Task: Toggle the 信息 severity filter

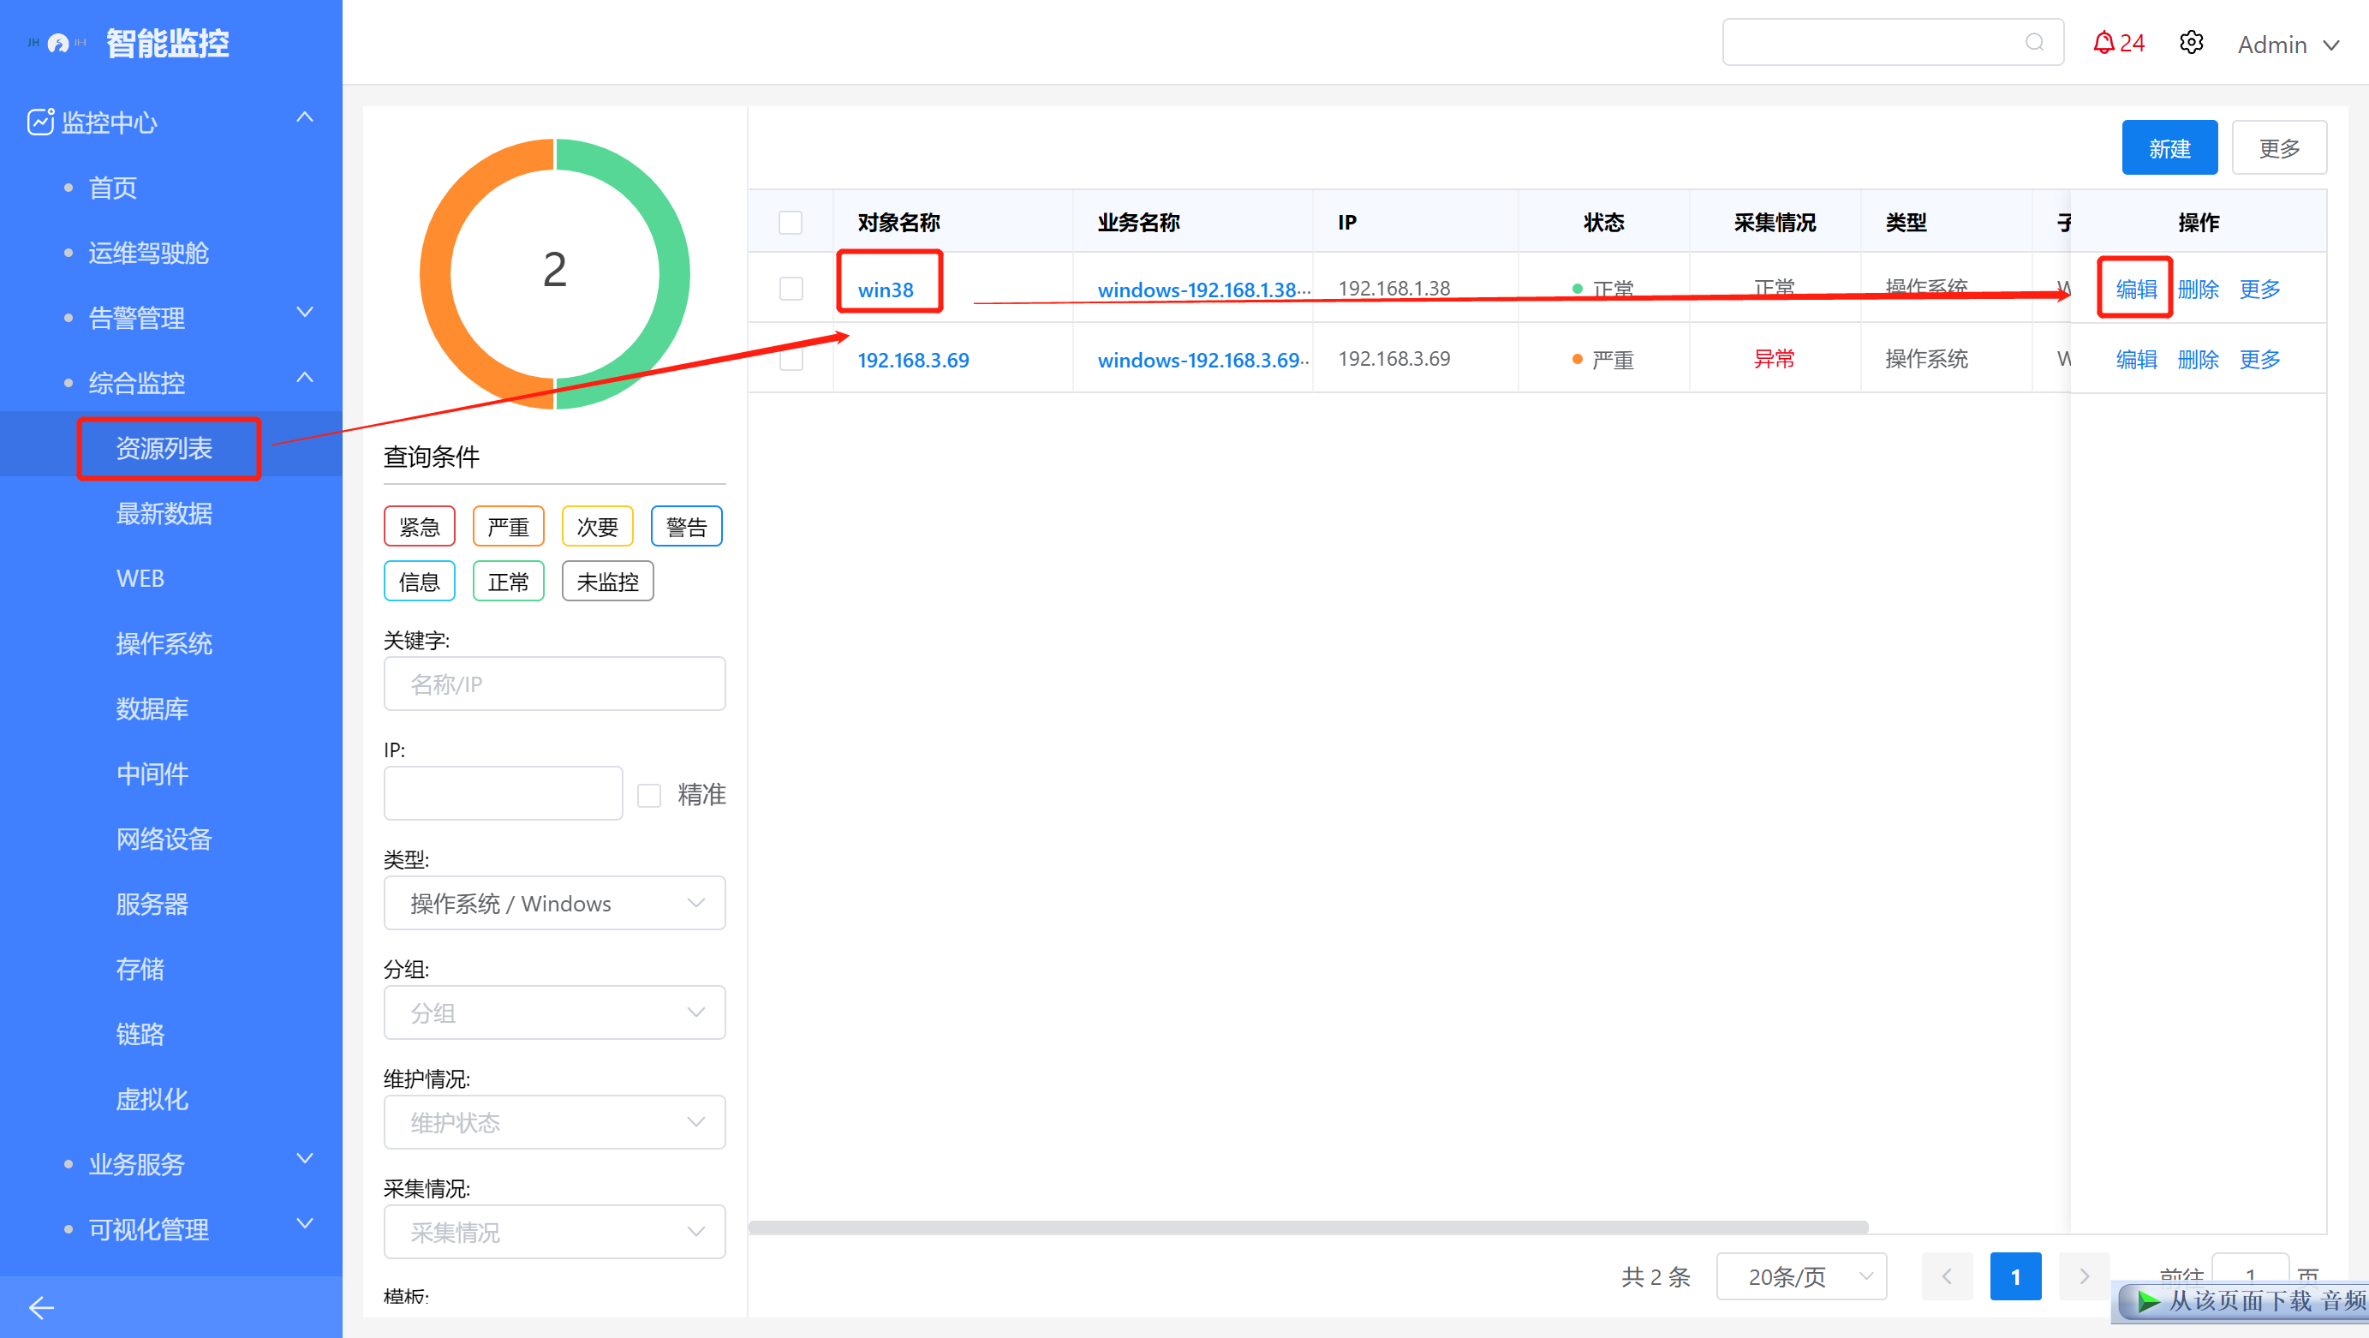Action: pyautogui.click(x=420, y=581)
